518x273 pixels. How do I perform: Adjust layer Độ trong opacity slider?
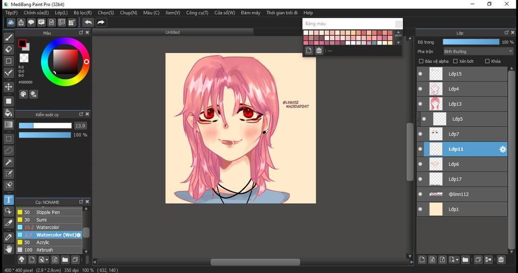(x=471, y=42)
